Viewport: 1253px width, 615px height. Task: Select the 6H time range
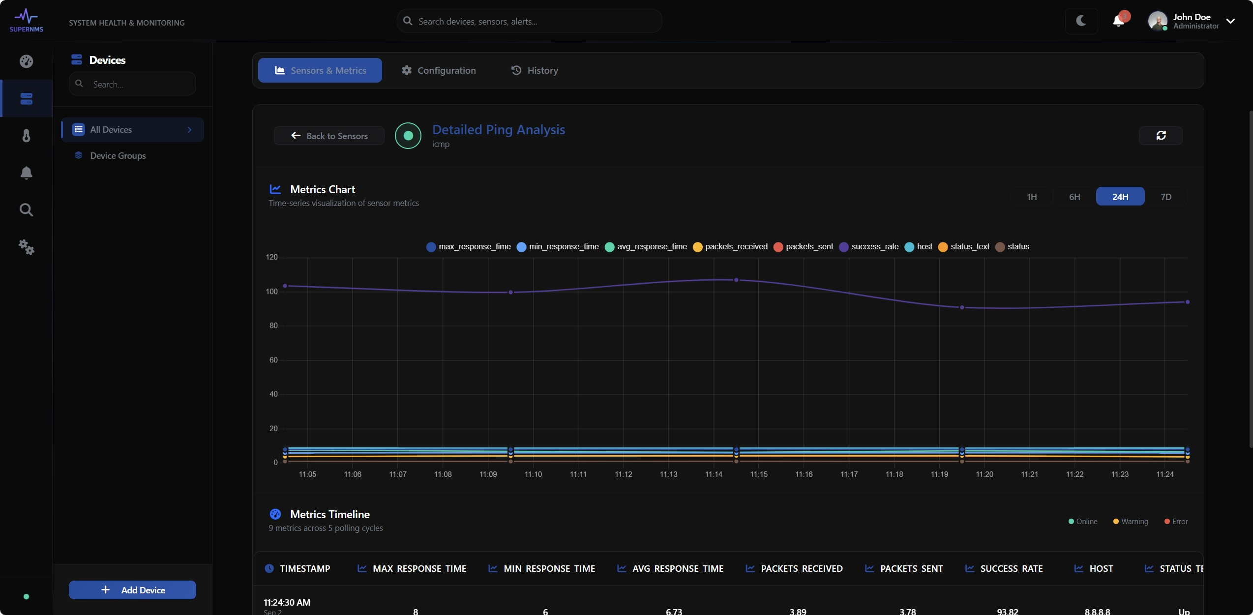1074,197
